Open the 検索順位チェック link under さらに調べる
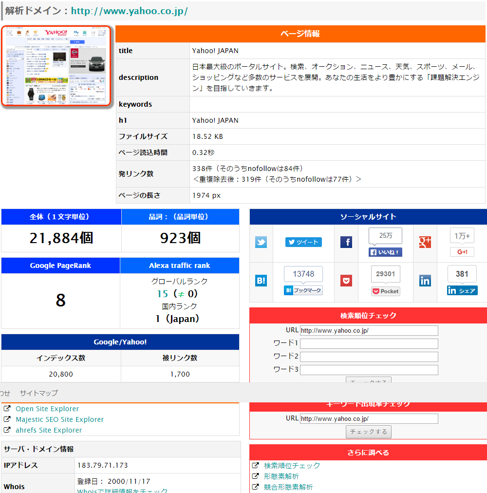Image resolution: width=487 pixels, height=493 pixels. click(x=292, y=466)
